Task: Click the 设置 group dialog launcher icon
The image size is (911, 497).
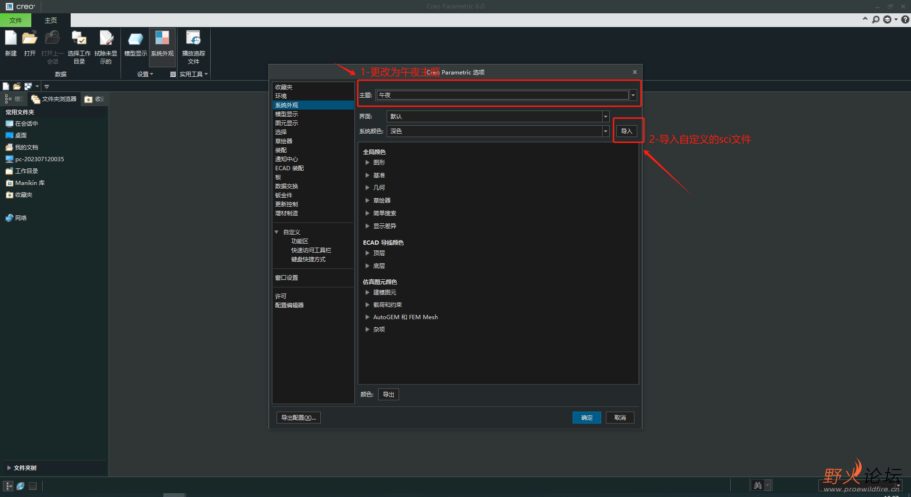Action: [x=173, y=74]
